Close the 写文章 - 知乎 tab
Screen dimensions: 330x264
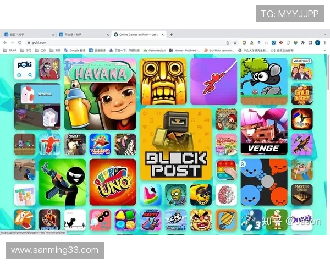(108, 35)
